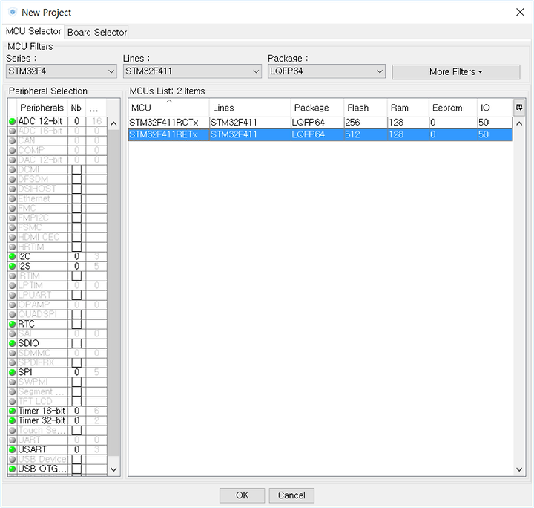Click the IO column header
Image resolution: width=534 pixels, height=508 pixels.
pyautogui.click(x=494, y=108)
